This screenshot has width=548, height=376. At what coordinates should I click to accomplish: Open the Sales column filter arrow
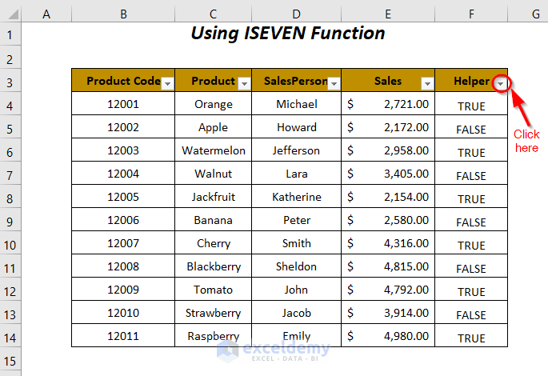[x=427, y=83]
